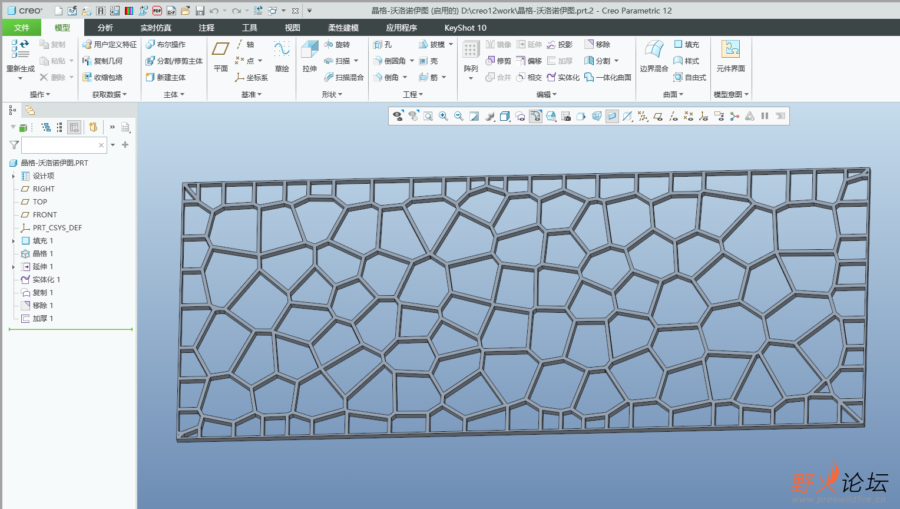Expand the 延伸 1 feature node
This screenshot has width=900, height=509.
pyautogui.click(x=14, y=267)
